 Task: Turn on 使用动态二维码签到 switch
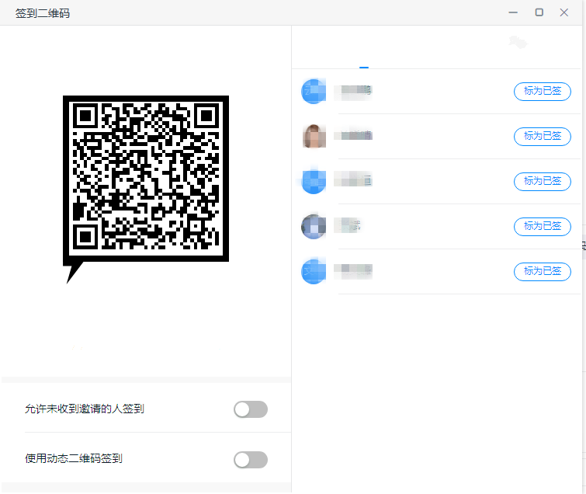(251, 460)
